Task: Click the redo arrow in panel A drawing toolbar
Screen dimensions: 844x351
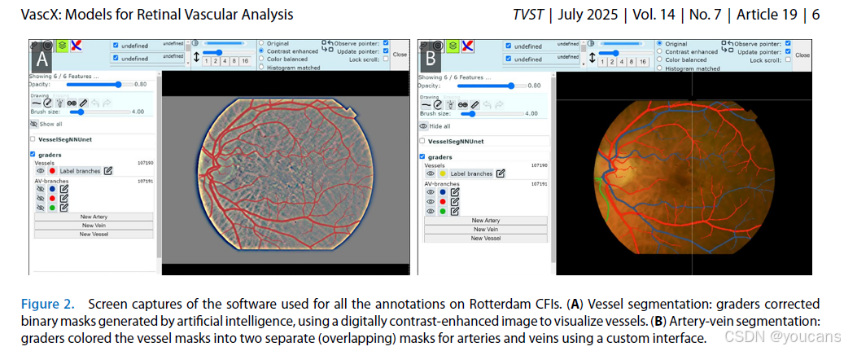Action: 107,103
